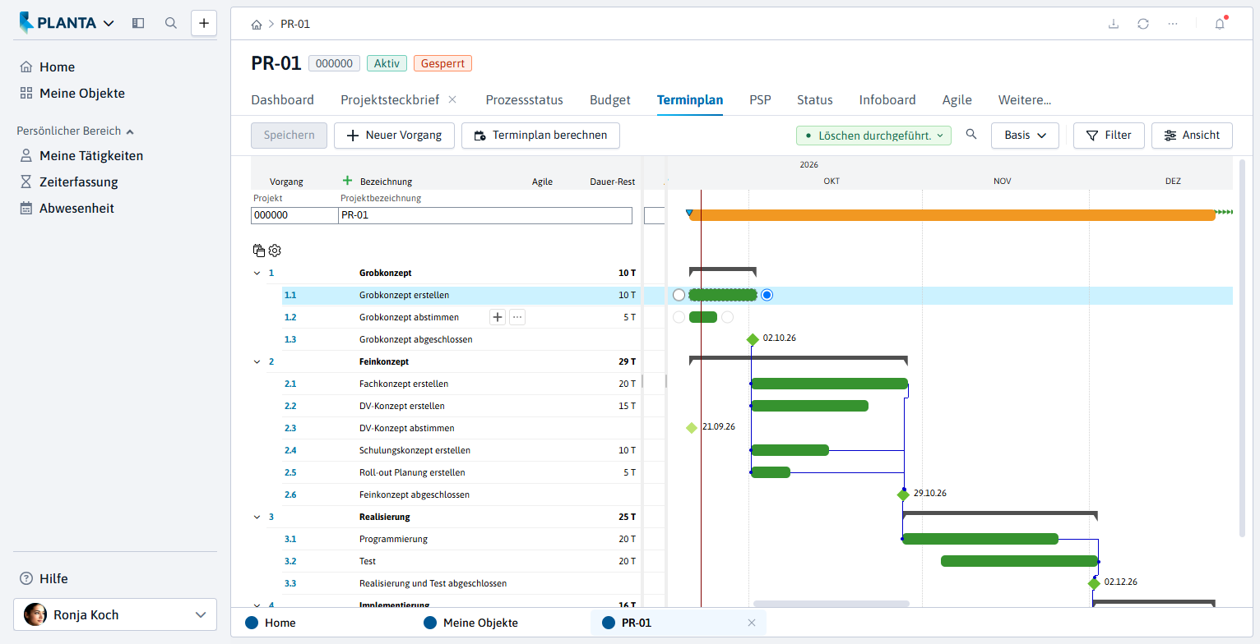Toggle the sidebar panel icon

click(138, 23)
